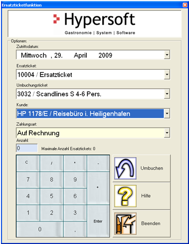Tap the wide 0 key on keypad

(x=40, y=229)
